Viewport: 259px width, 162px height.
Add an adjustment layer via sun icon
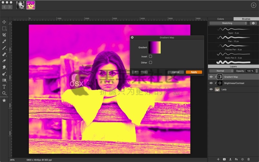pyautogui.click(x=242, y=159)
